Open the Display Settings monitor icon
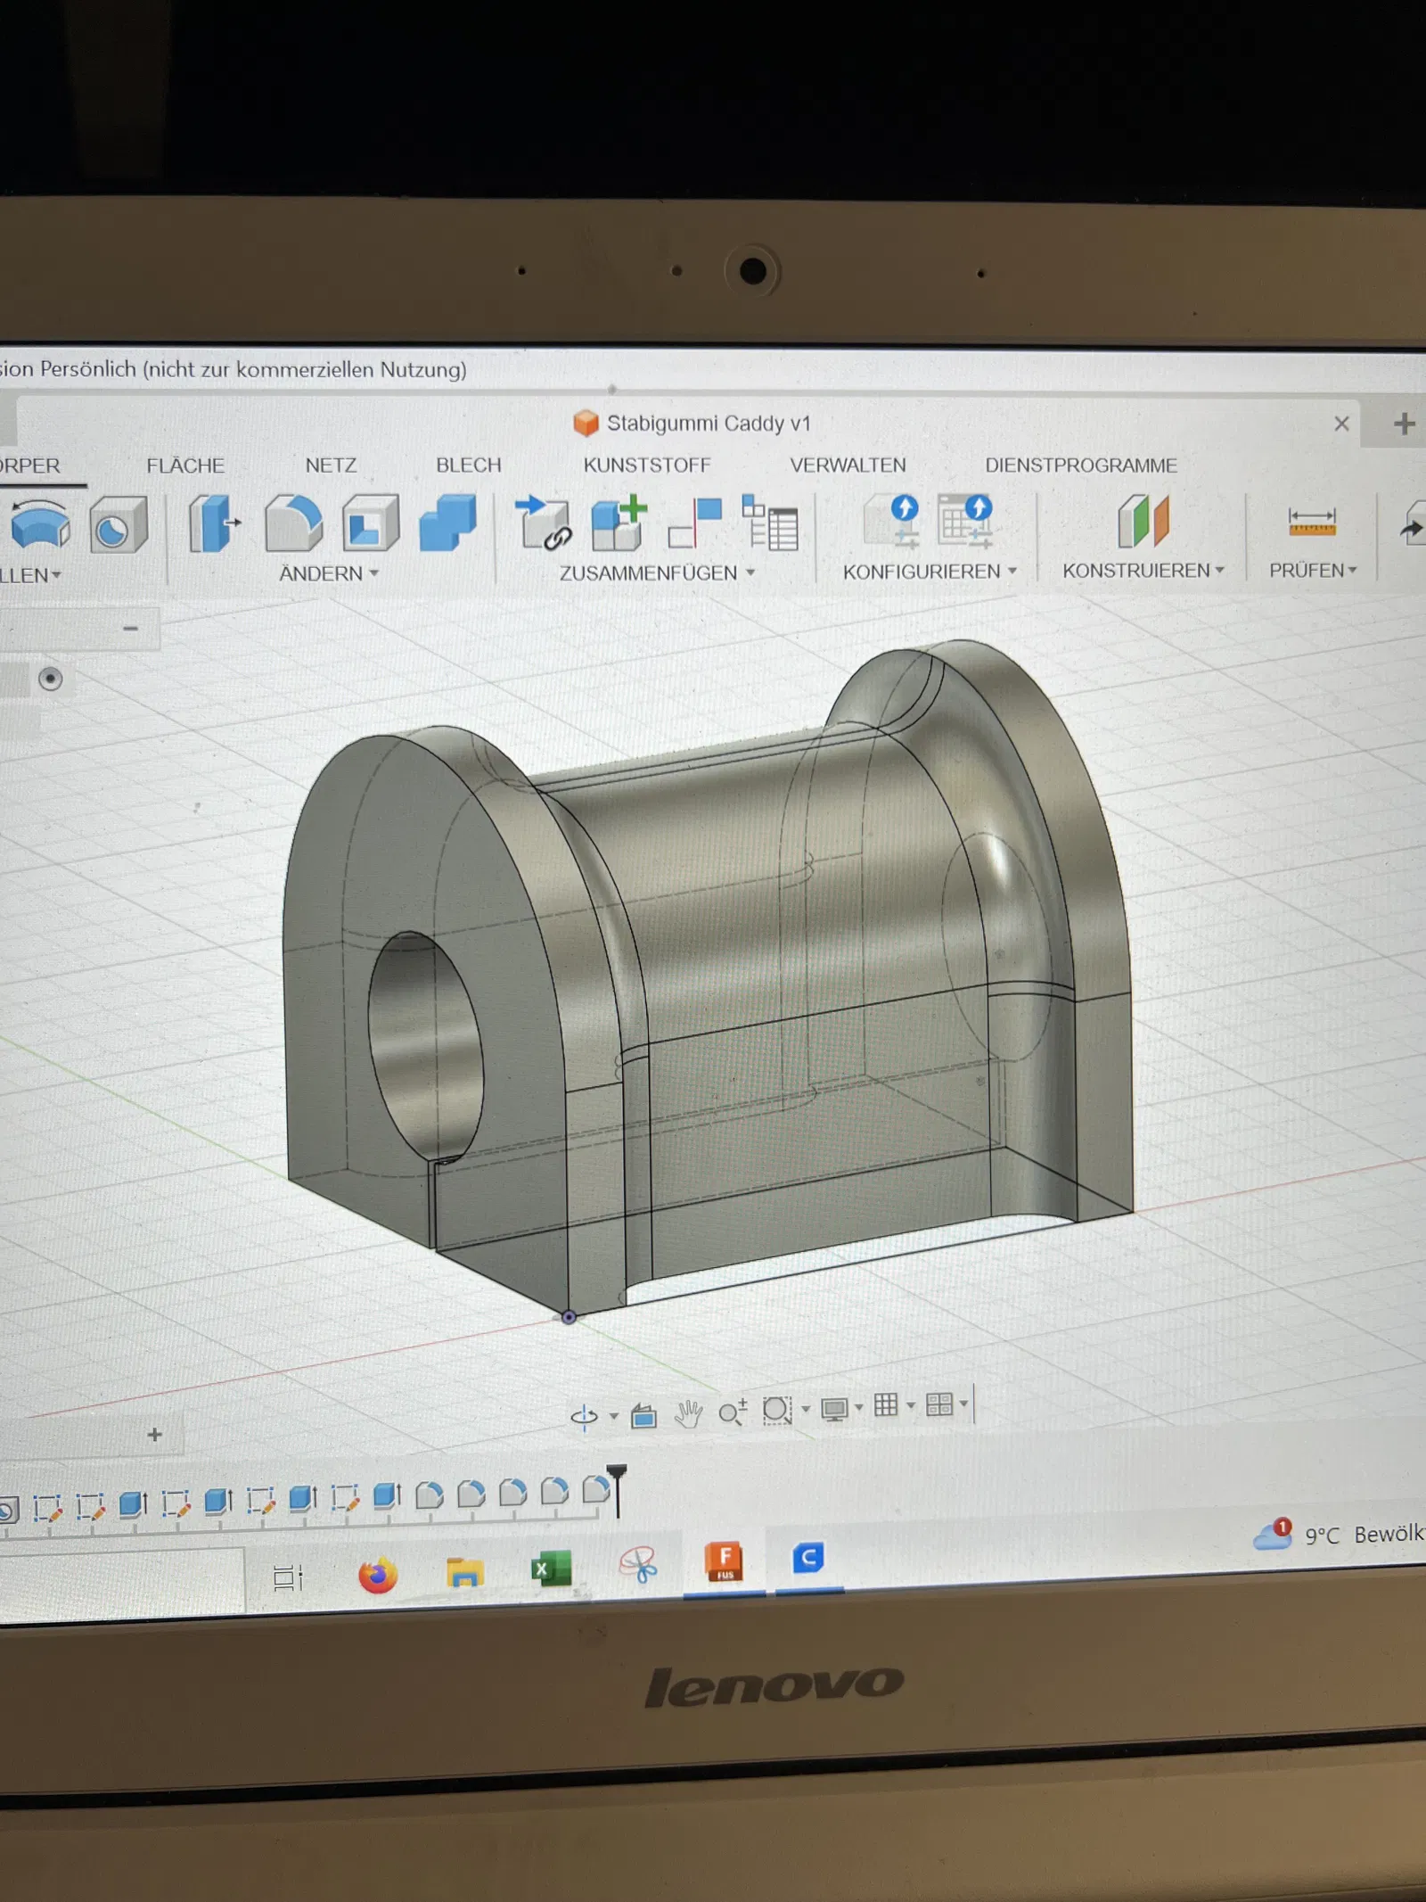 click(834, 1409)
